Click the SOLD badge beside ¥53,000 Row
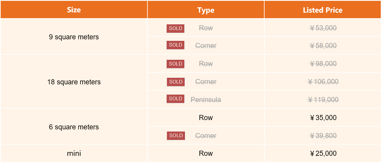Screen dimensions: 382x163 175,29
